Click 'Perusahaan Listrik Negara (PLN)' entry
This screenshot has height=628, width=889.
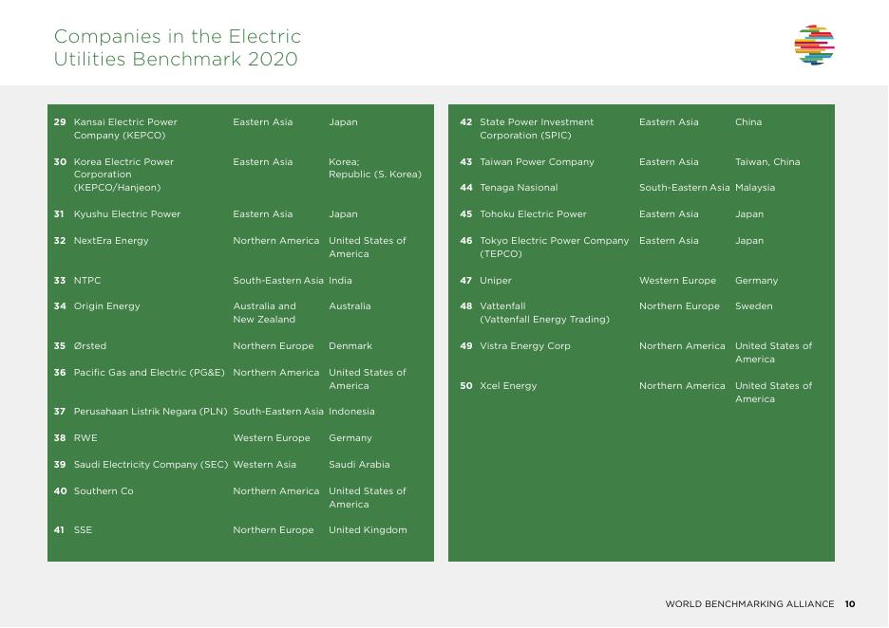pyautogui.click(x=150, y=412)
